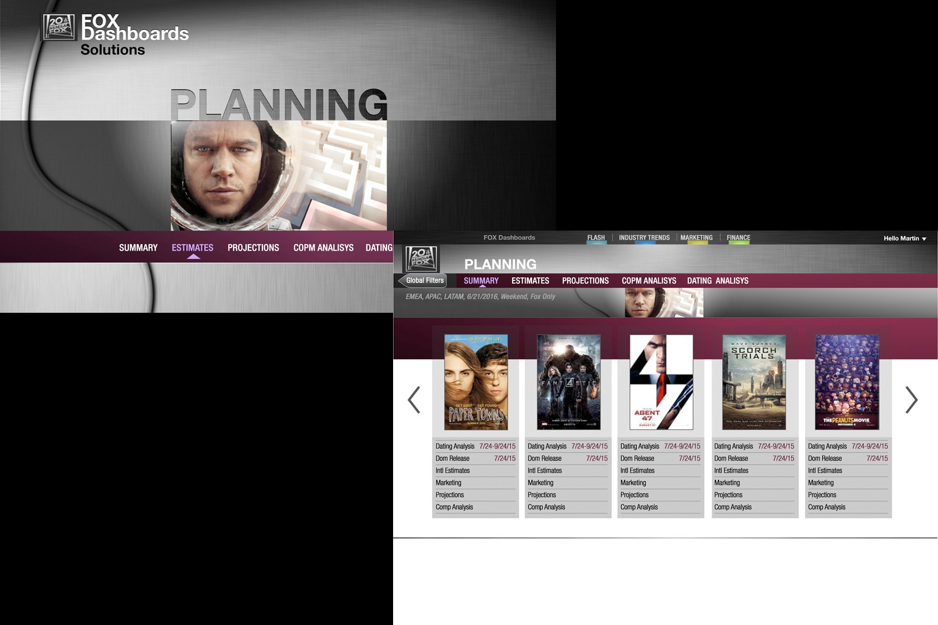Viewport: 938px width, 625px height.
Task: Open Dating Analysis under Agent 47
Action: click(x=661, y=446)
